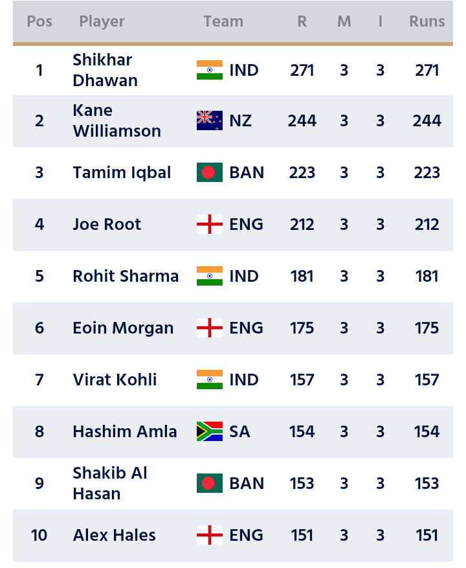Click Bangladesh flag in Tamim Iqbal row
Image resolution: width=466 pixels, height=568 pixels.
point(209,172)
